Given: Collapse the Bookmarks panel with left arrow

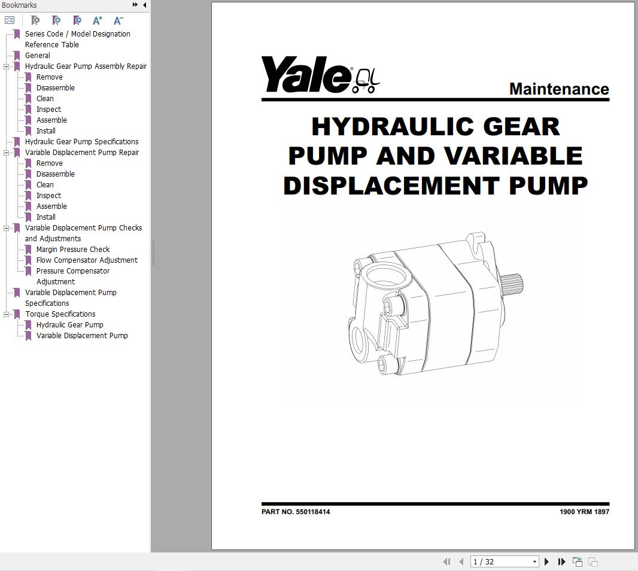Looking at the screenshot, I should [x=144, y=5].
